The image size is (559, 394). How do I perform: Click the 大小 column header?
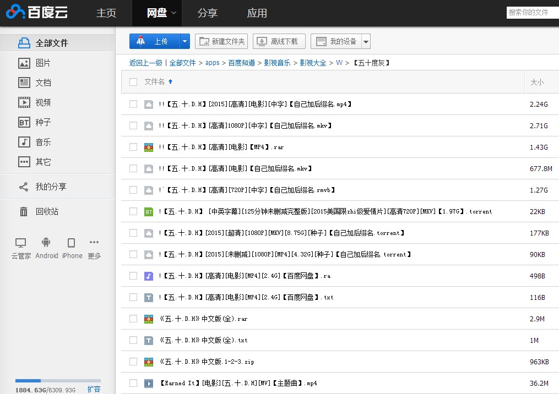point(537,83)
